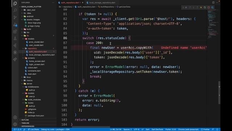
Task: Click repository folder in the breadcrumb
Action: click(x=68, y=7)
